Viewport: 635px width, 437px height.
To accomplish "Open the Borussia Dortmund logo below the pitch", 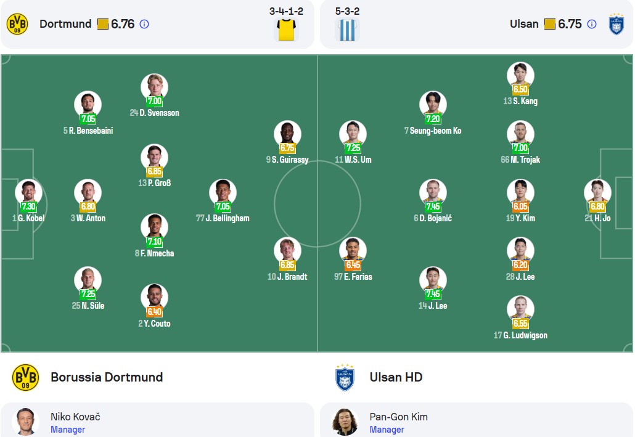I will pos(25,377).
